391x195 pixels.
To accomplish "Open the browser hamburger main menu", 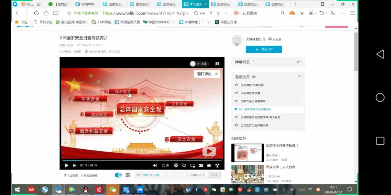I will coord(352,13).
